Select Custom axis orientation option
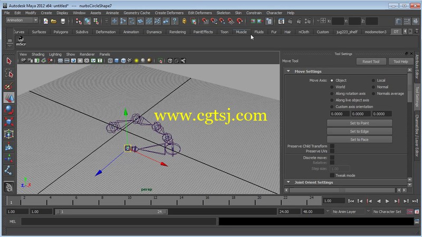This screenshot has width=422, height=237. point(332,107)
